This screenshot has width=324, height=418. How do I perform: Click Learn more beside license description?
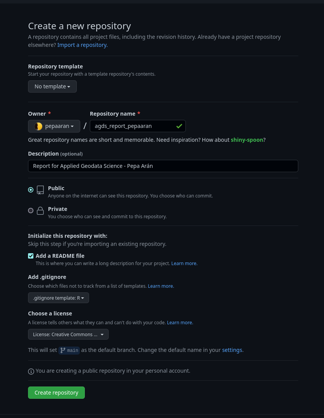179,322
